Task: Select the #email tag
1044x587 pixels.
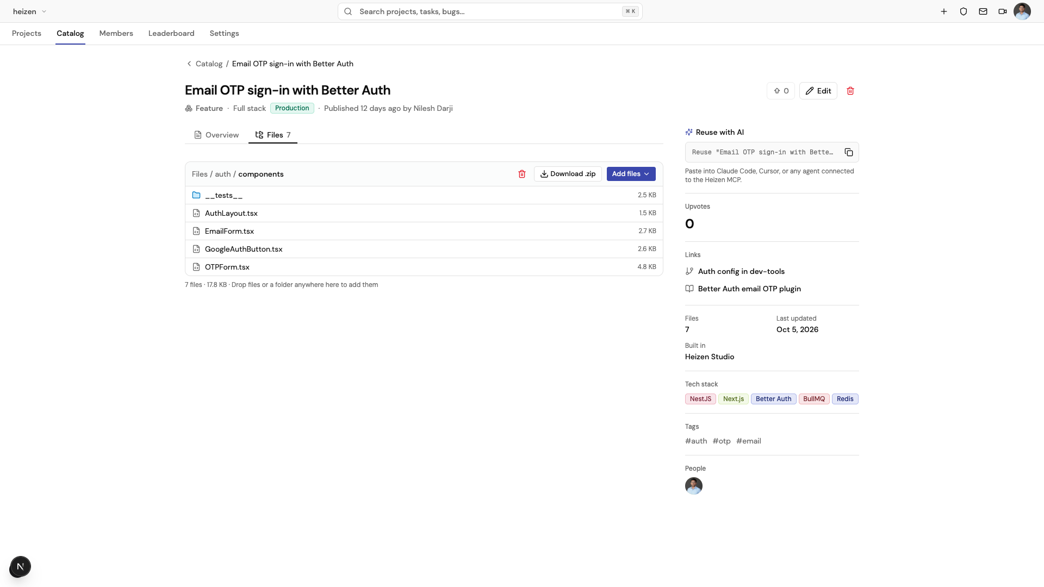Action: pos(749,441)
